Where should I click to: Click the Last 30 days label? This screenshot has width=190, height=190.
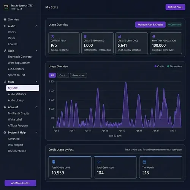[x=115, y=136]
